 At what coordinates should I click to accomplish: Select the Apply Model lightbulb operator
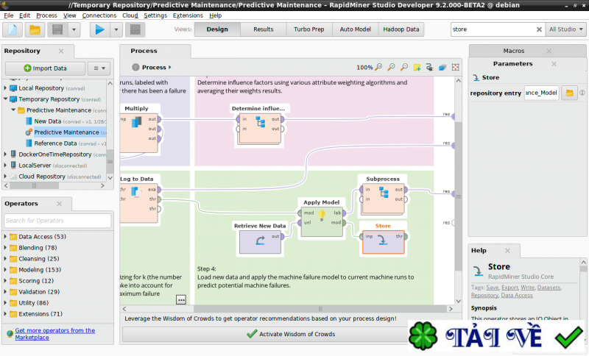point(322,221)
